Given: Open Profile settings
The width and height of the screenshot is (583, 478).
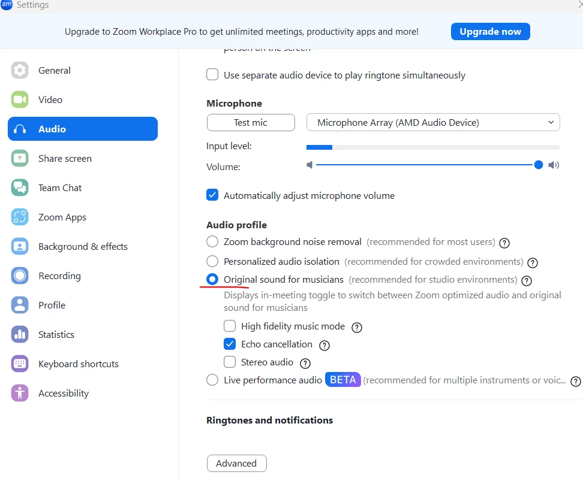Looking at the screenshot, I should [x=83, y=305].
